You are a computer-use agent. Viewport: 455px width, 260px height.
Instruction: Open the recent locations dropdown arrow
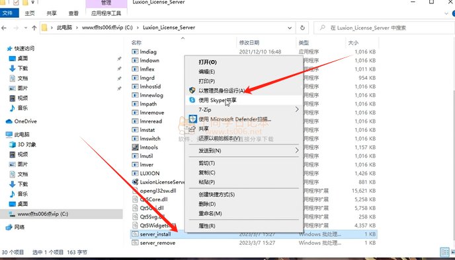[26, 28]
